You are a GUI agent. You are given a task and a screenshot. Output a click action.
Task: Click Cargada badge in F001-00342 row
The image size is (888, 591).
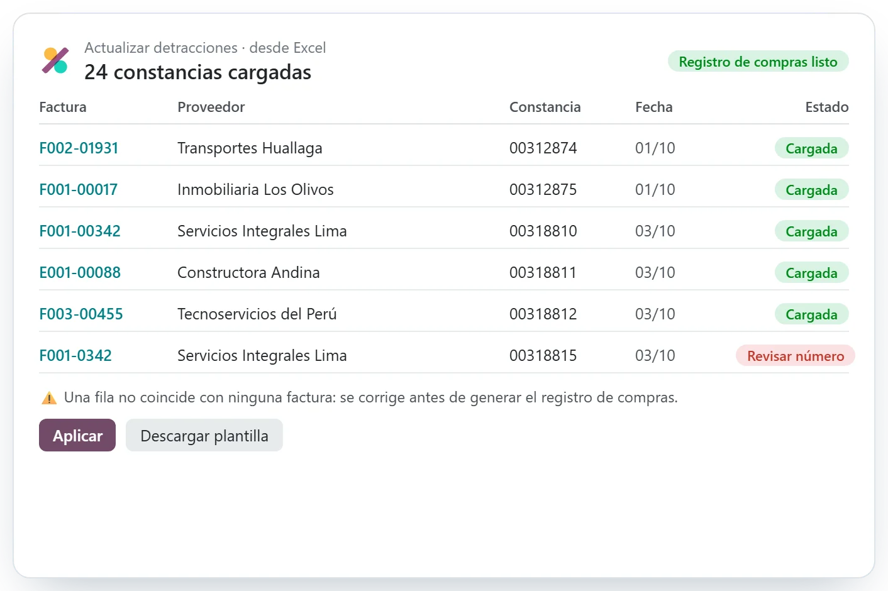811,231
